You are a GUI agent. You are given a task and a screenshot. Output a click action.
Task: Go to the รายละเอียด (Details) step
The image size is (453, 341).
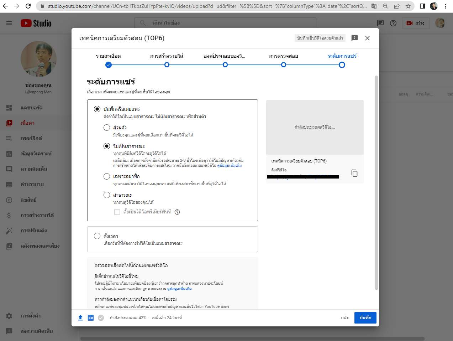(109, 65)
